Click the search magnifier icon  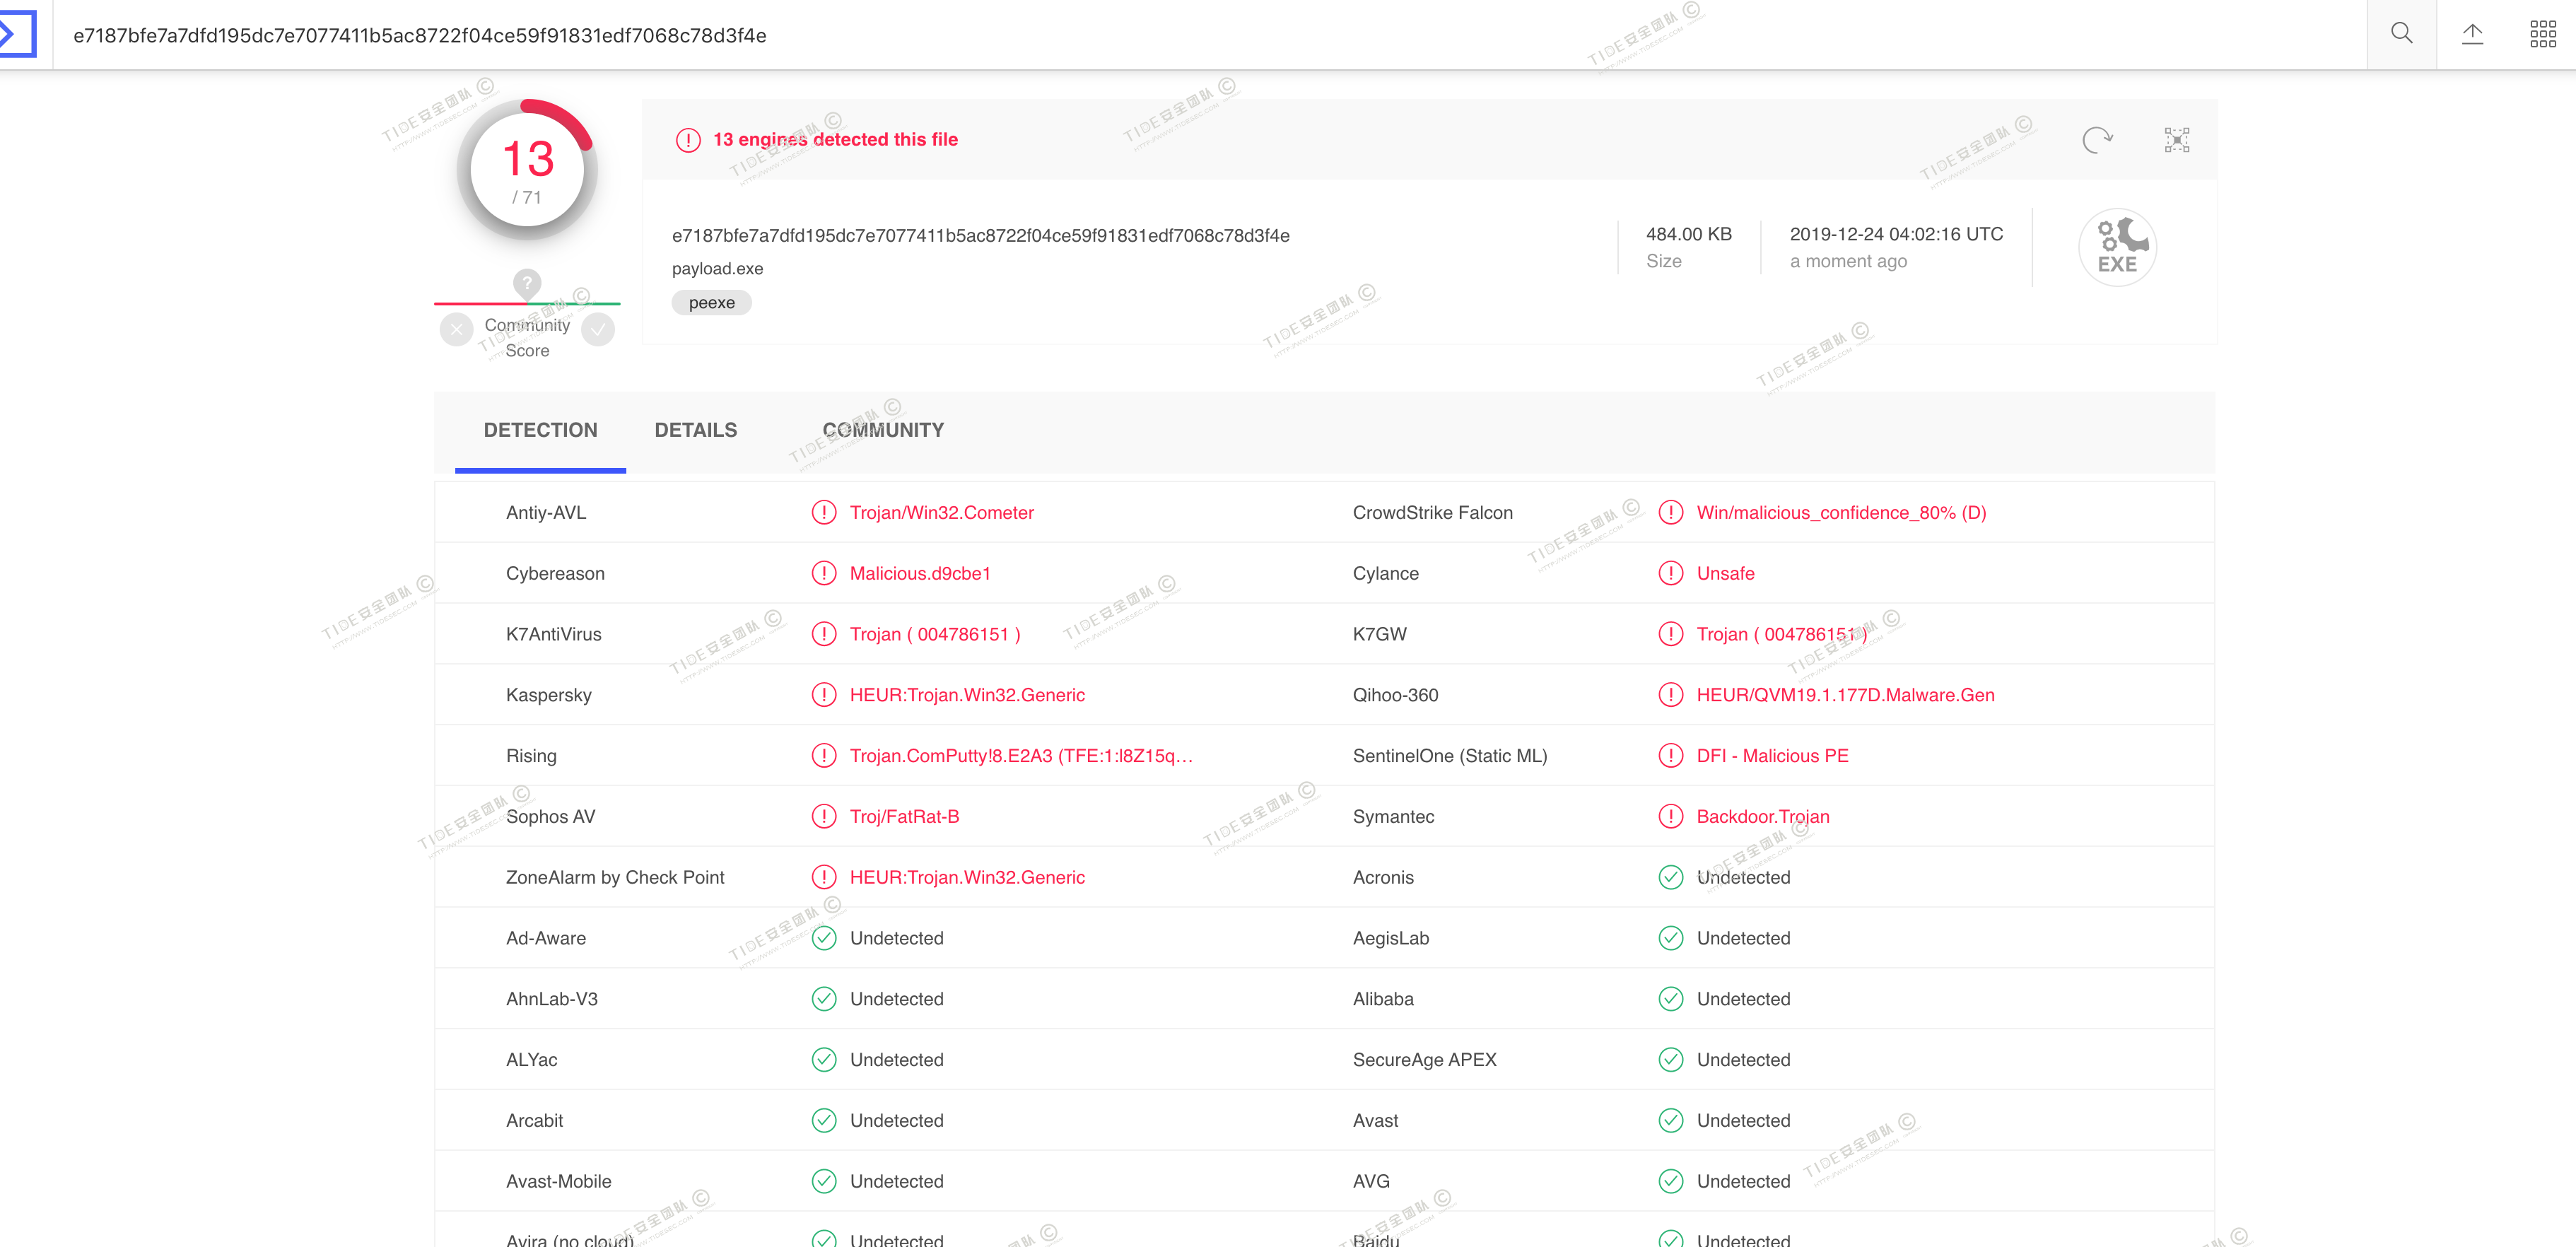pos(2401,34)
